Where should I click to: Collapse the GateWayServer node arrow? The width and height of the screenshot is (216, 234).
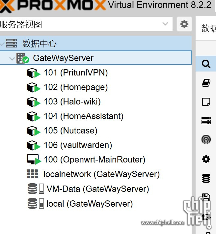pos(12,58)
